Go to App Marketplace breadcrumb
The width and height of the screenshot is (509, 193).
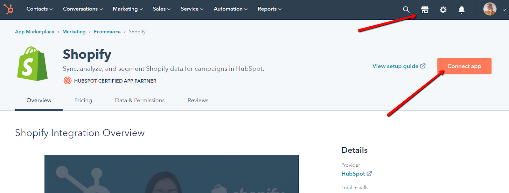34,32
